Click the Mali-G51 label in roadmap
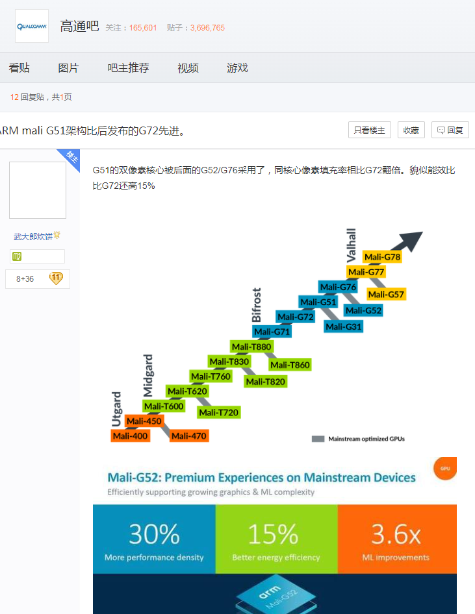Screen dimensions: 475x614 [x=318, y=302]
